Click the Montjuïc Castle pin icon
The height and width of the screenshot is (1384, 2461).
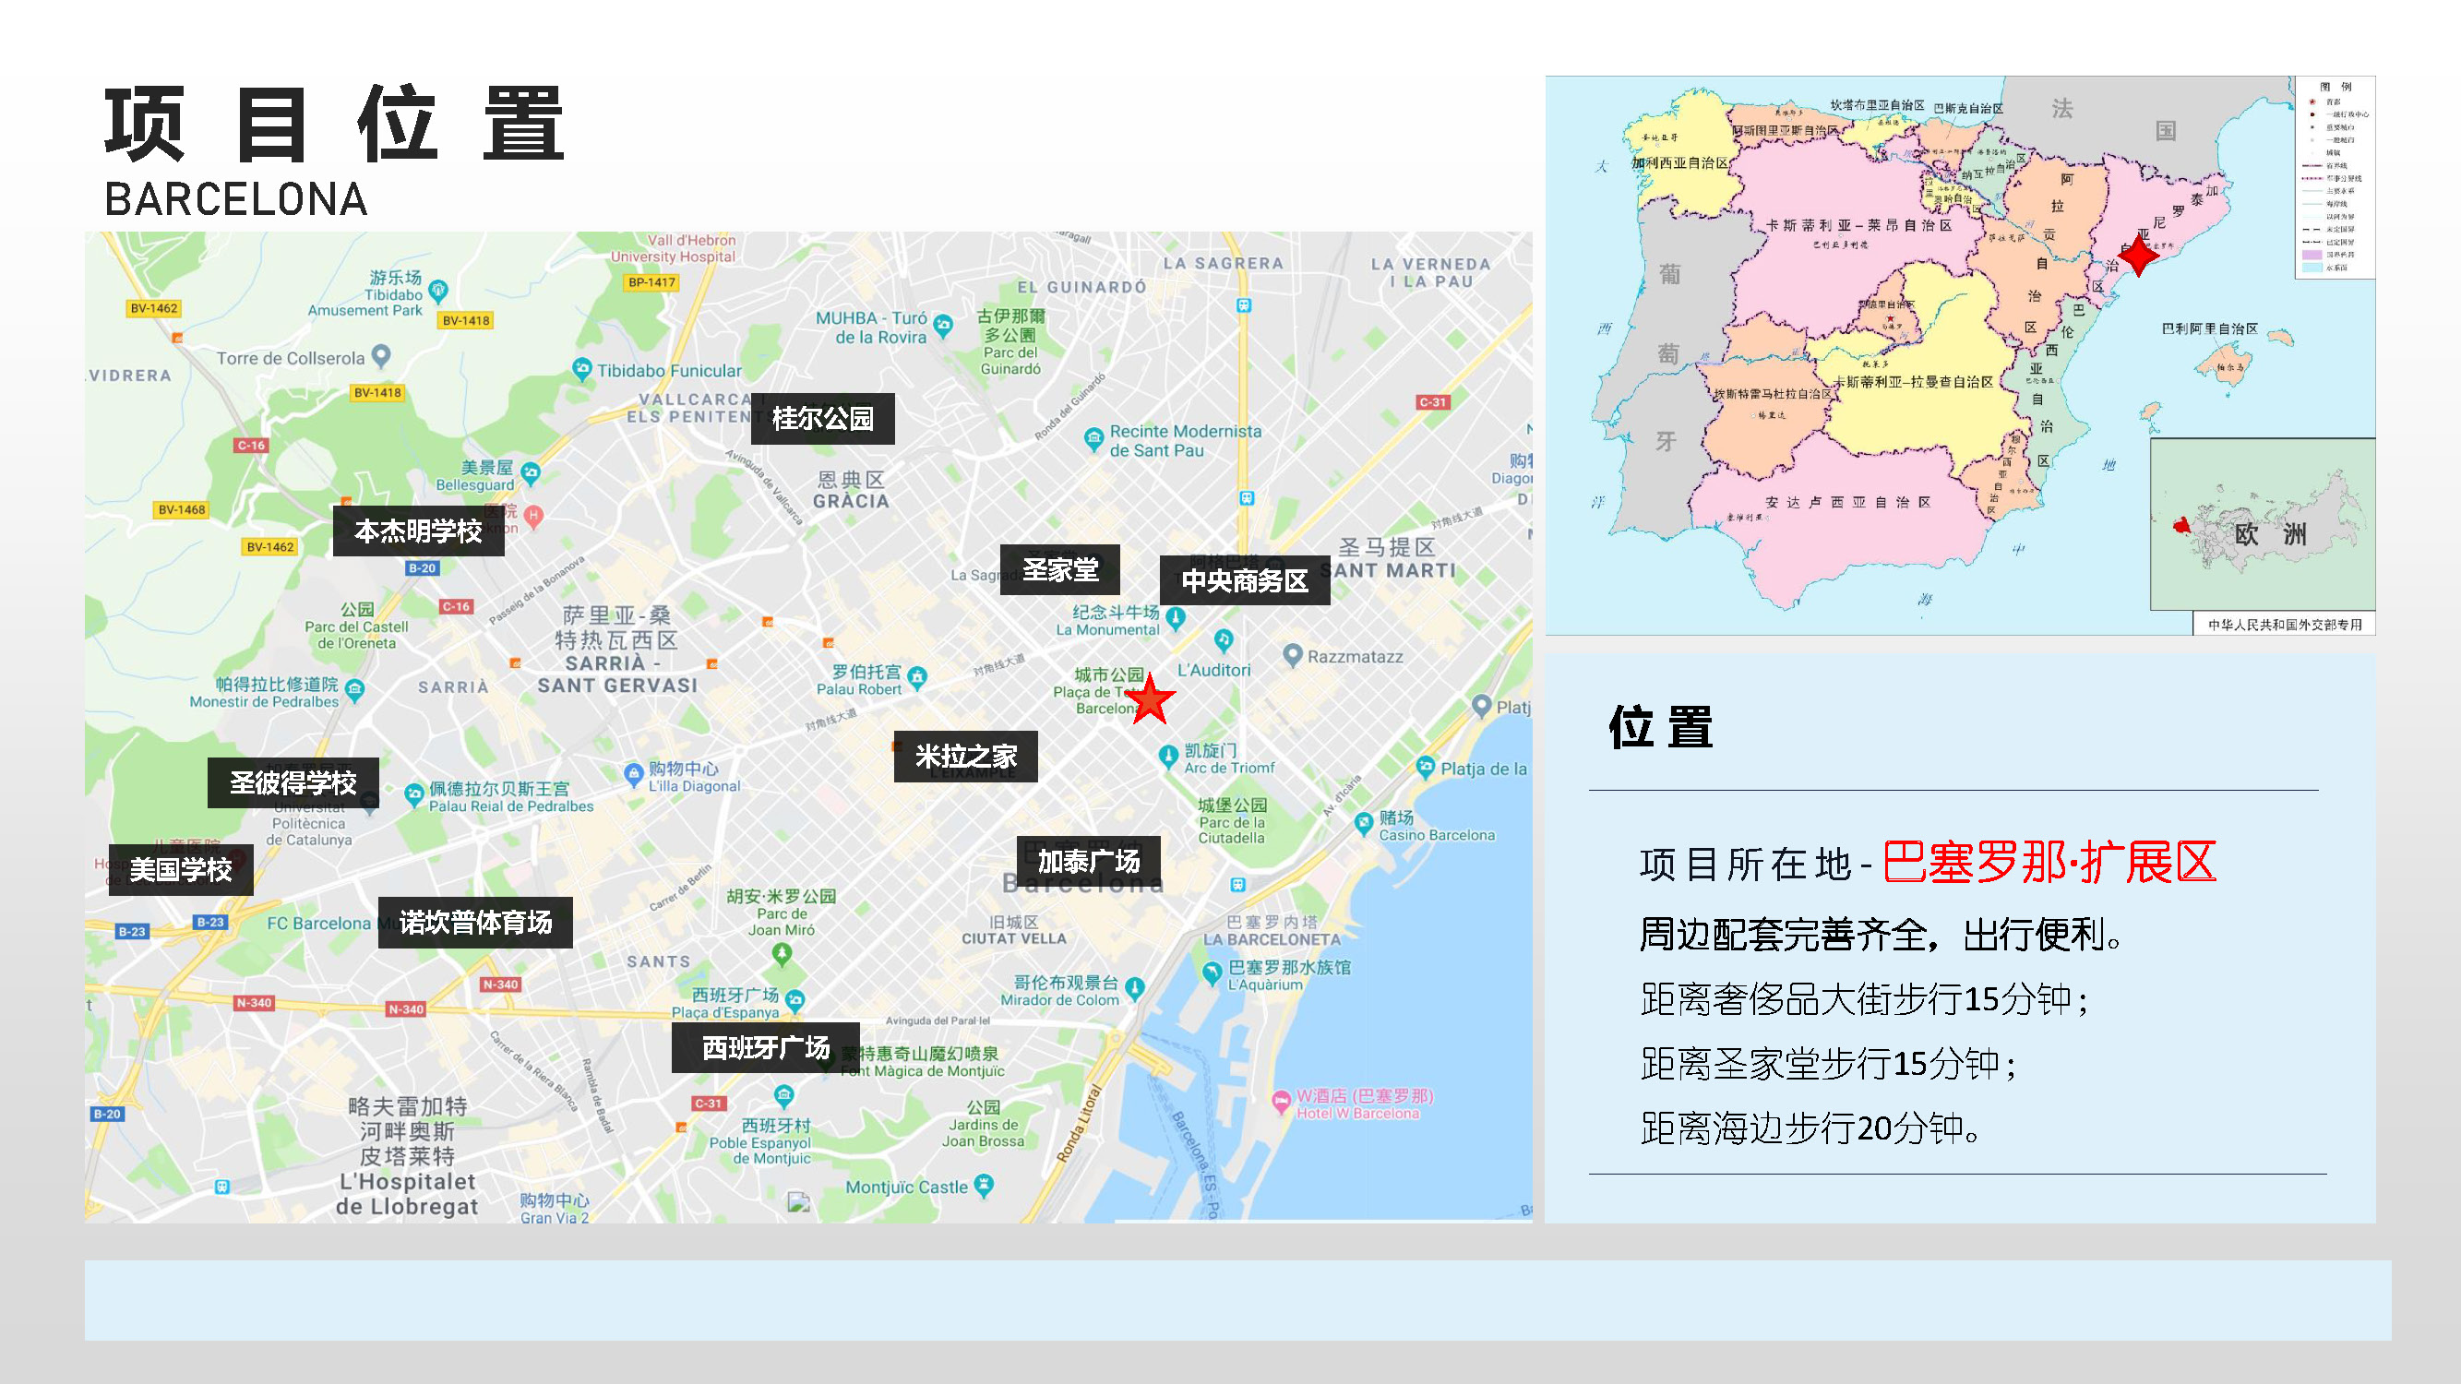coord(984,1187)
